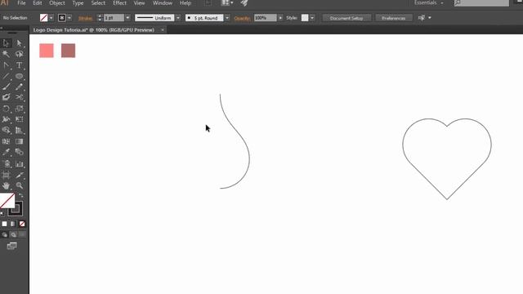Screen dimensions: 523x294
Task: Click Default Fill and Stroke icon
Action: pos(2,213)
